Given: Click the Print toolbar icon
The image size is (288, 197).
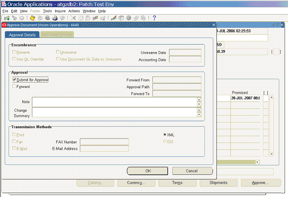Looking at the screenshot, I should [55, 18].
